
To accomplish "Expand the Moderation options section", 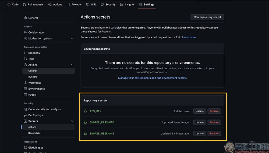I will 72,39.
